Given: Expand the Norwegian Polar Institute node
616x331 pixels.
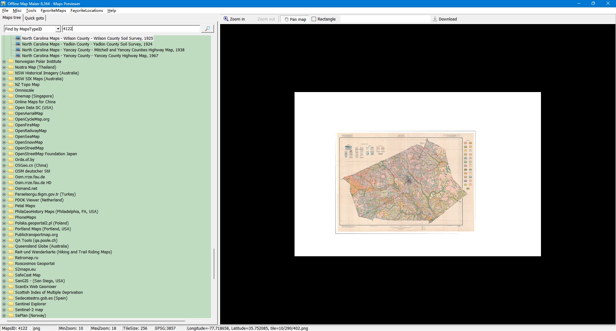Looking at the screenshot, I should click(4, 62).
